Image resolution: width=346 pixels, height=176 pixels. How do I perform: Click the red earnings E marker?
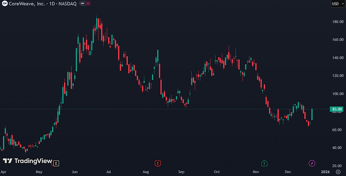tap(157, 163)
